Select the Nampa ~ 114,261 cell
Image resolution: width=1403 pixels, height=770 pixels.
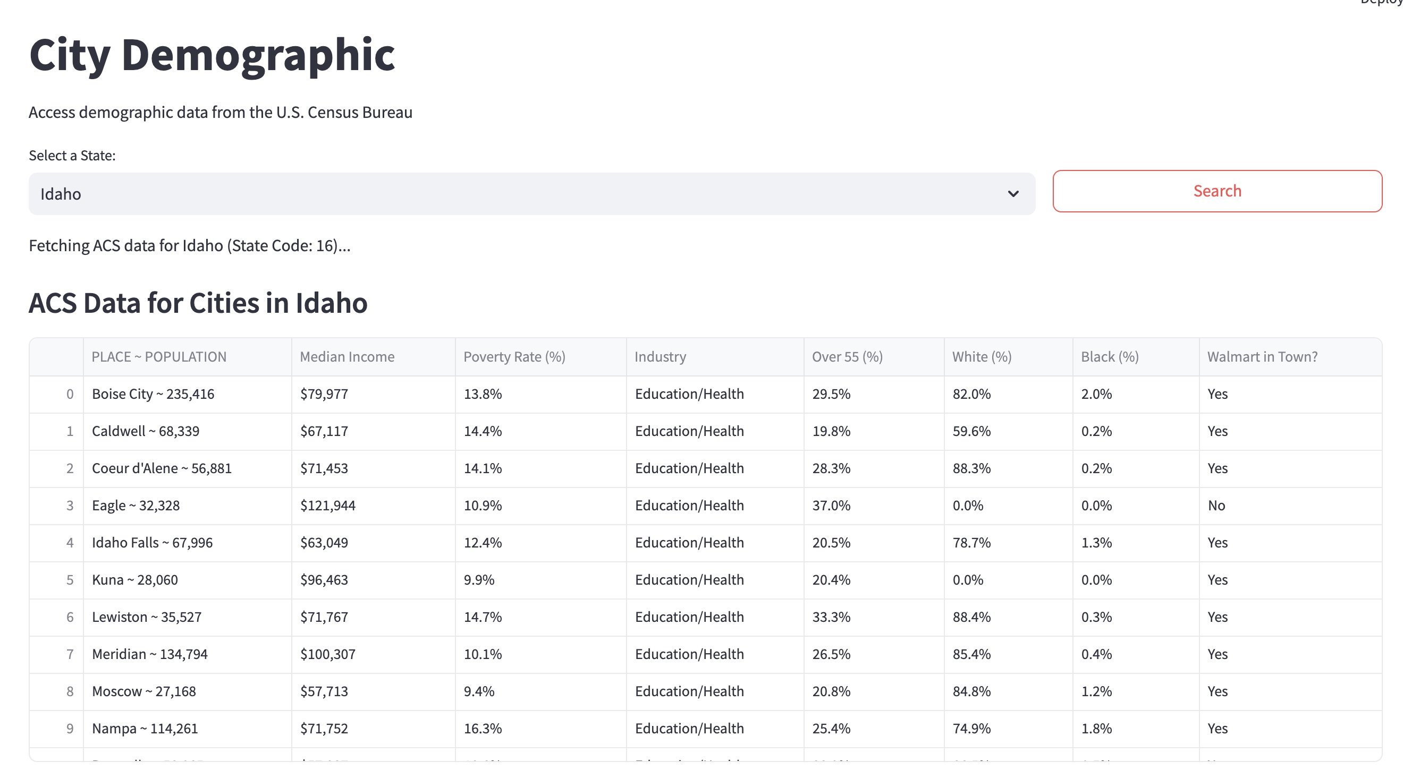pyautogui.click(x=188, y=729)
